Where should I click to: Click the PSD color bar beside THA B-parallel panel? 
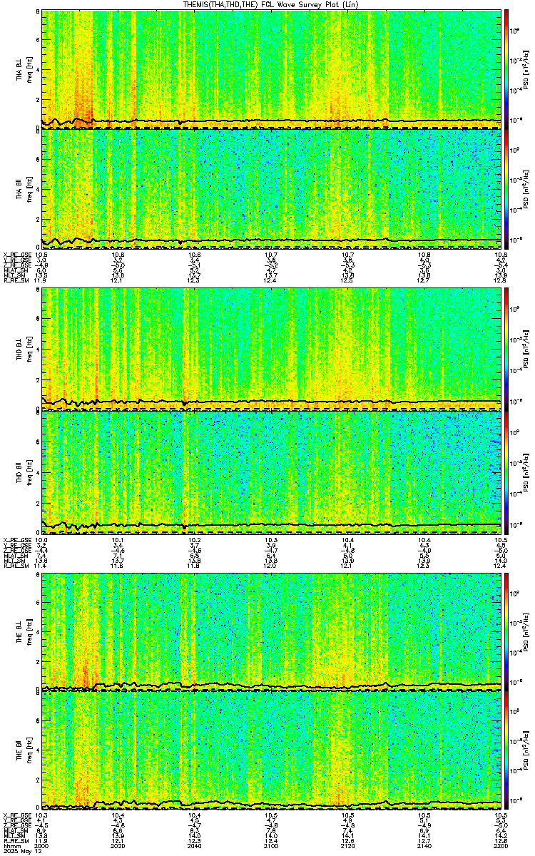coord(506,188)
